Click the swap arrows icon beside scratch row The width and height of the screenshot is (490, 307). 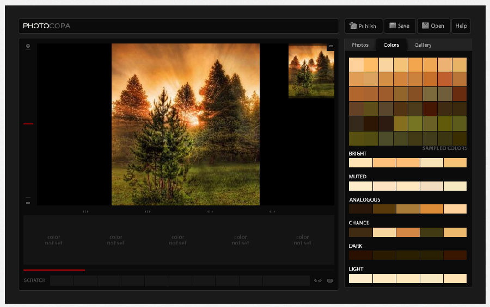318,281
